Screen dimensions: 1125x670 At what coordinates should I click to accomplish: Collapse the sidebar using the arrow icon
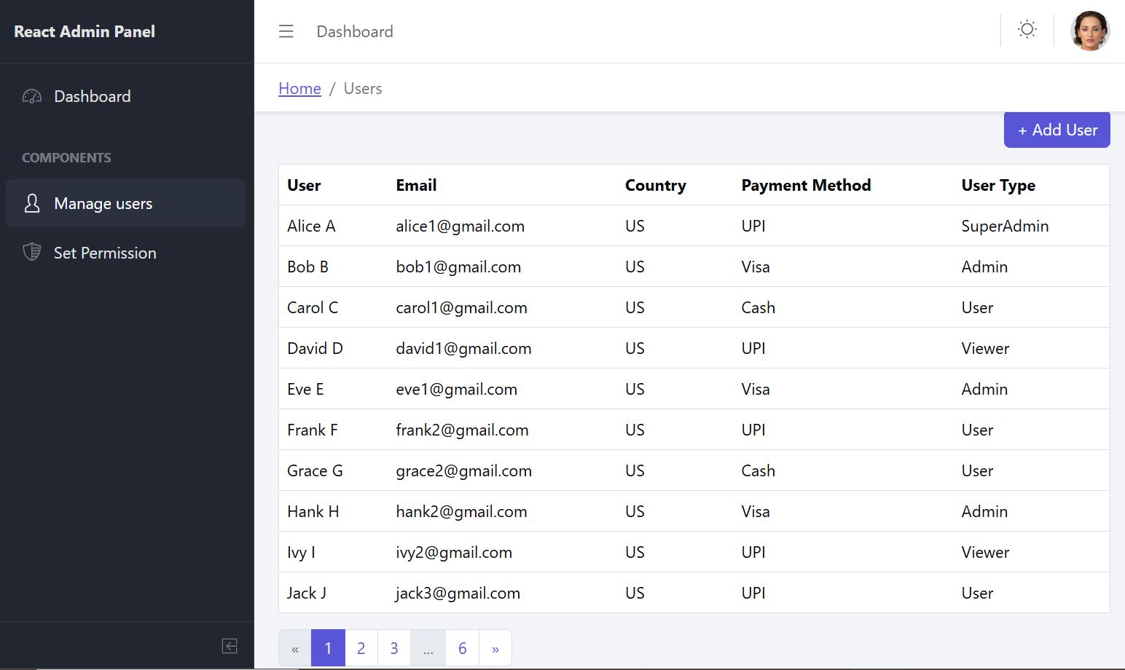[x=230, y=646]
